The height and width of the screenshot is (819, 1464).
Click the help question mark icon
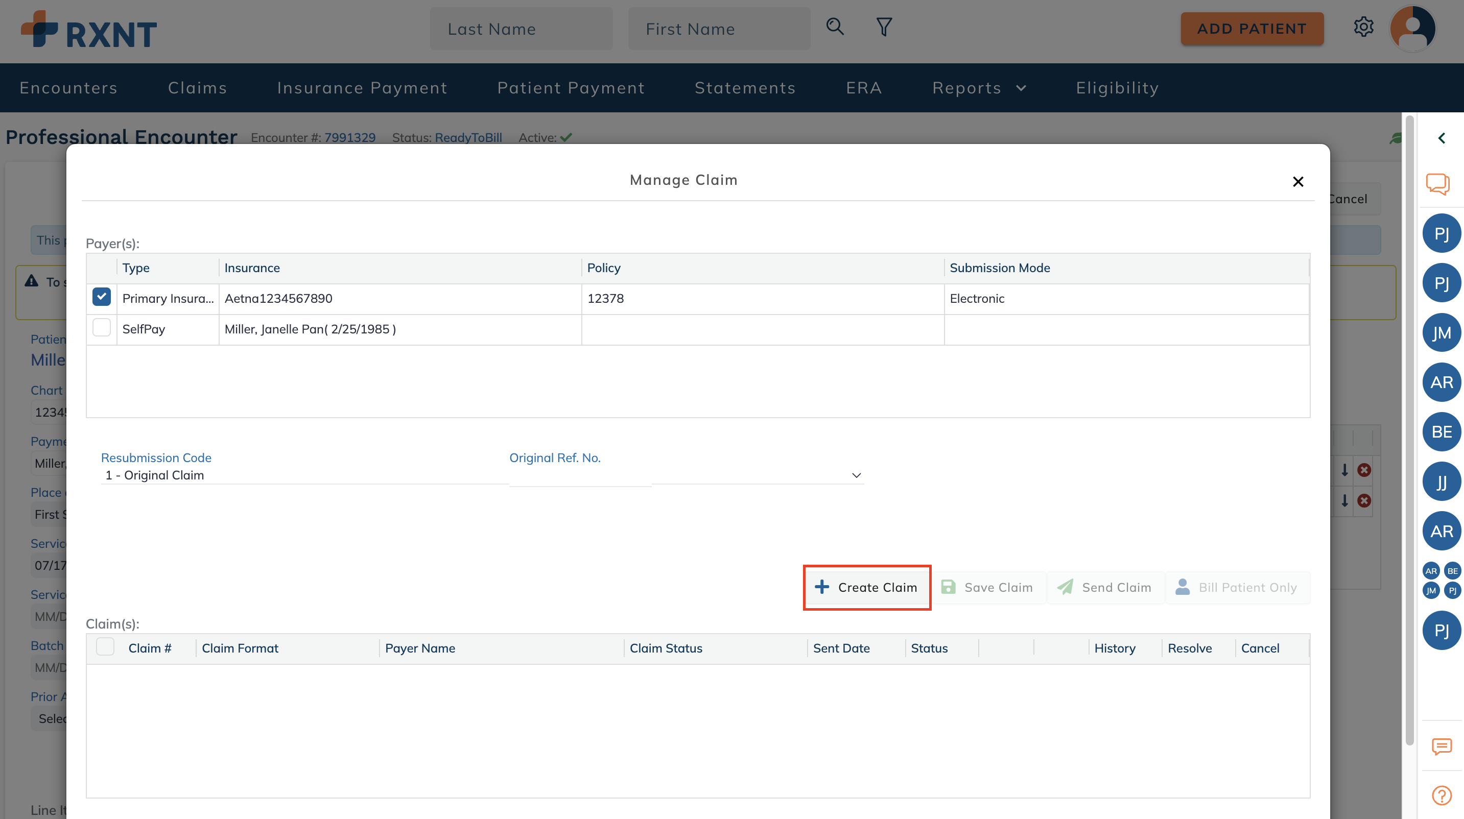(1441, 795)
